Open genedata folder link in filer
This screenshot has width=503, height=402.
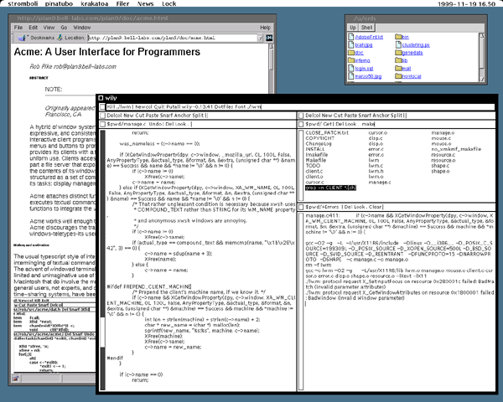pos(412,53)
